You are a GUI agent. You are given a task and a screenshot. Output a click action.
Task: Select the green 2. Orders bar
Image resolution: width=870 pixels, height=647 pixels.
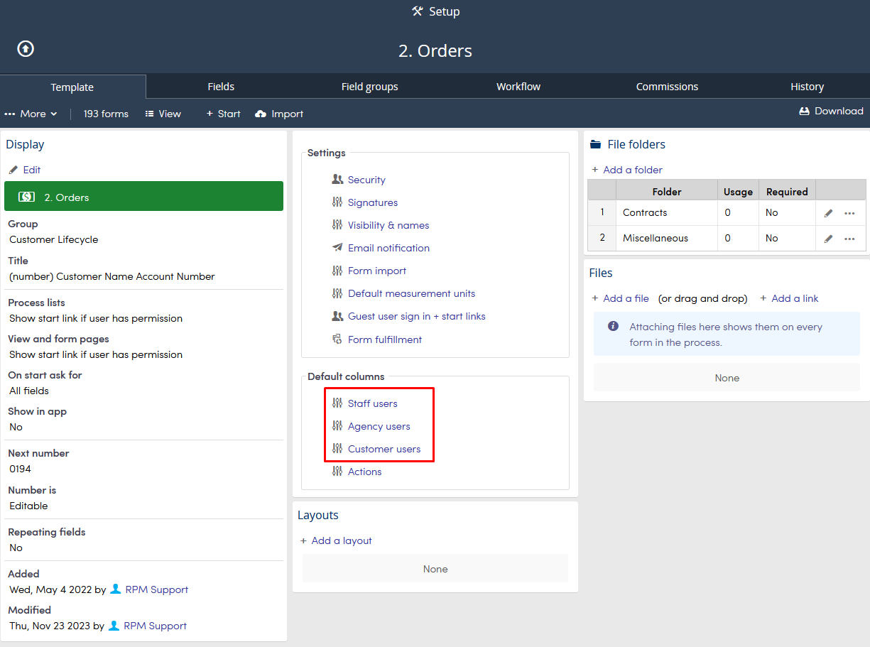[143, 196]
